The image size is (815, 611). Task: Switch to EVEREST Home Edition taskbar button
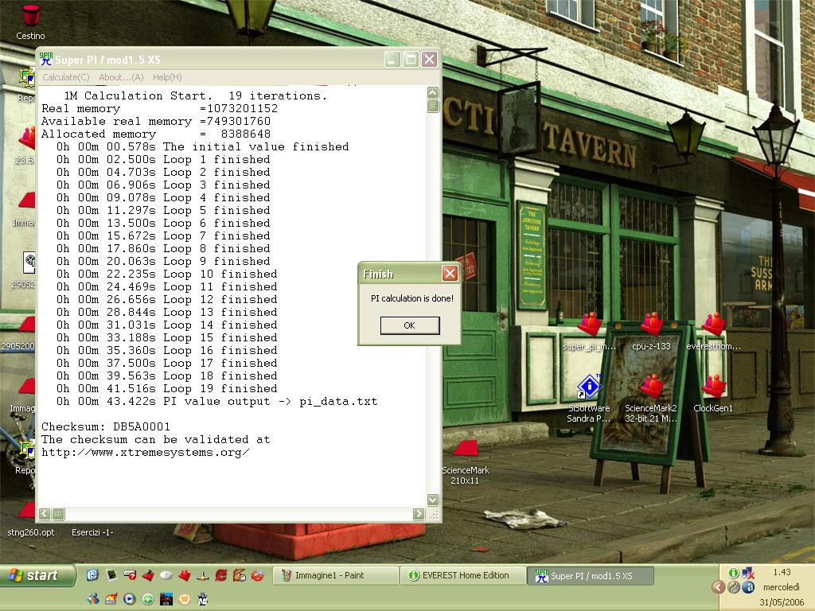[462, 576]
